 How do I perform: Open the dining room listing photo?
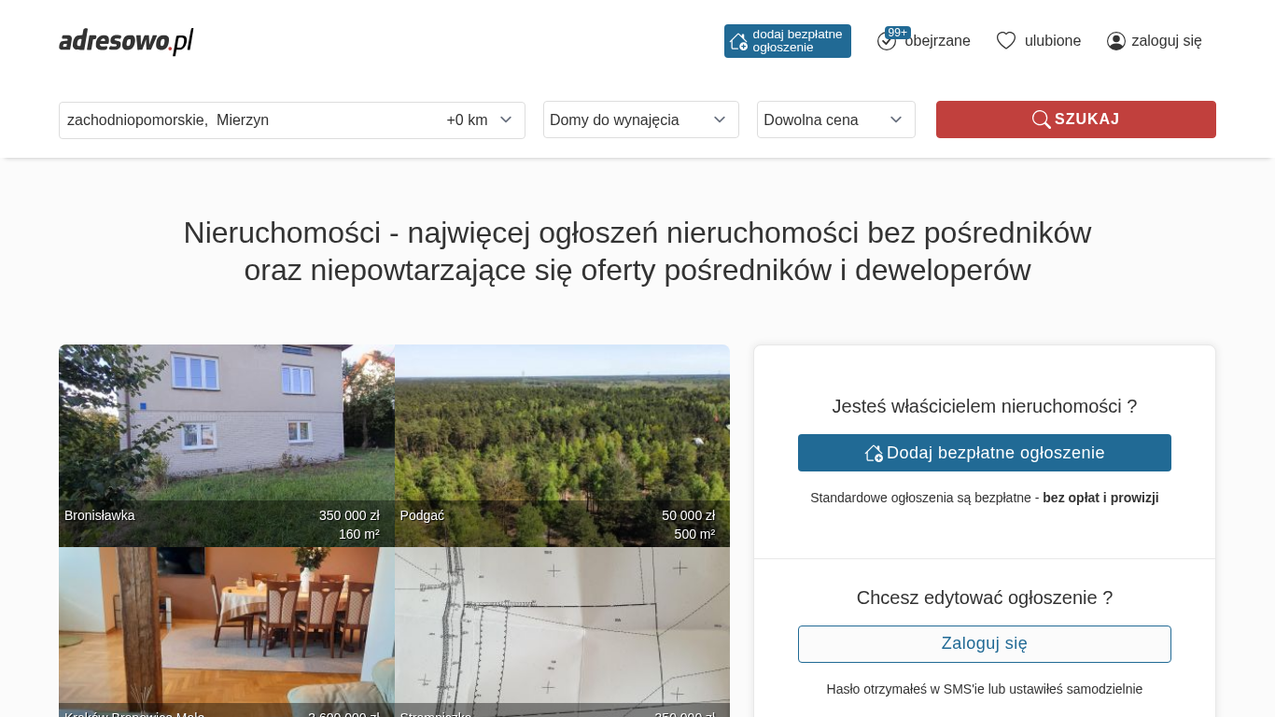point(226,626)
